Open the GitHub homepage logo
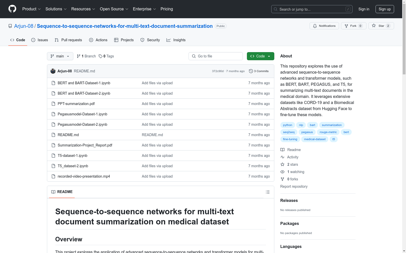Image resolution: width=406 pixels, height=253 pixels. point(12,9)
